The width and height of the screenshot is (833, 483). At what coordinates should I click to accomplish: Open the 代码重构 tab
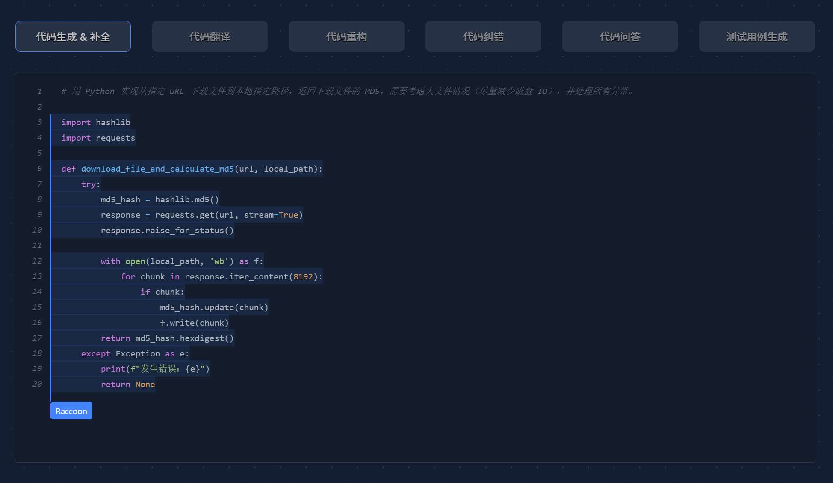346,37
